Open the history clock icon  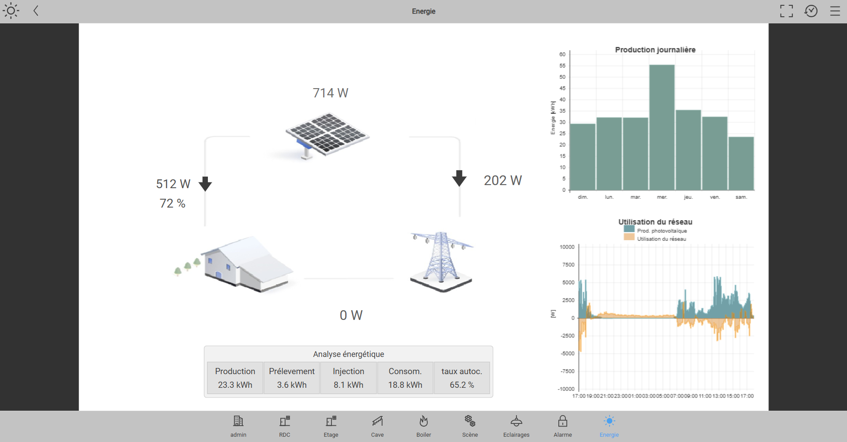[811, 11]
